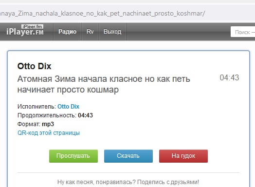This screenshot has height=187, width=255.
Task: Open the Rv menu item
Action: (x=90, y=32)
